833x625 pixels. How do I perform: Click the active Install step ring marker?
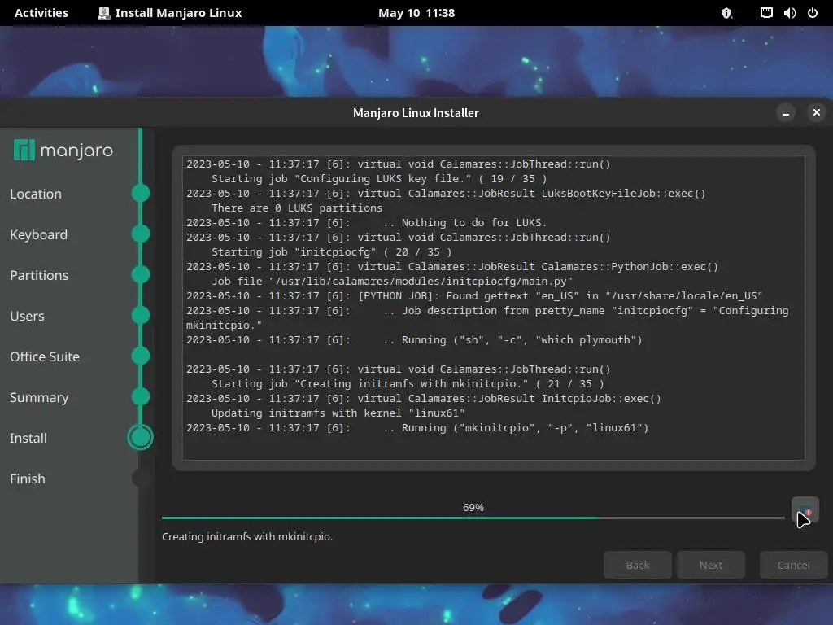pos(140,437)
